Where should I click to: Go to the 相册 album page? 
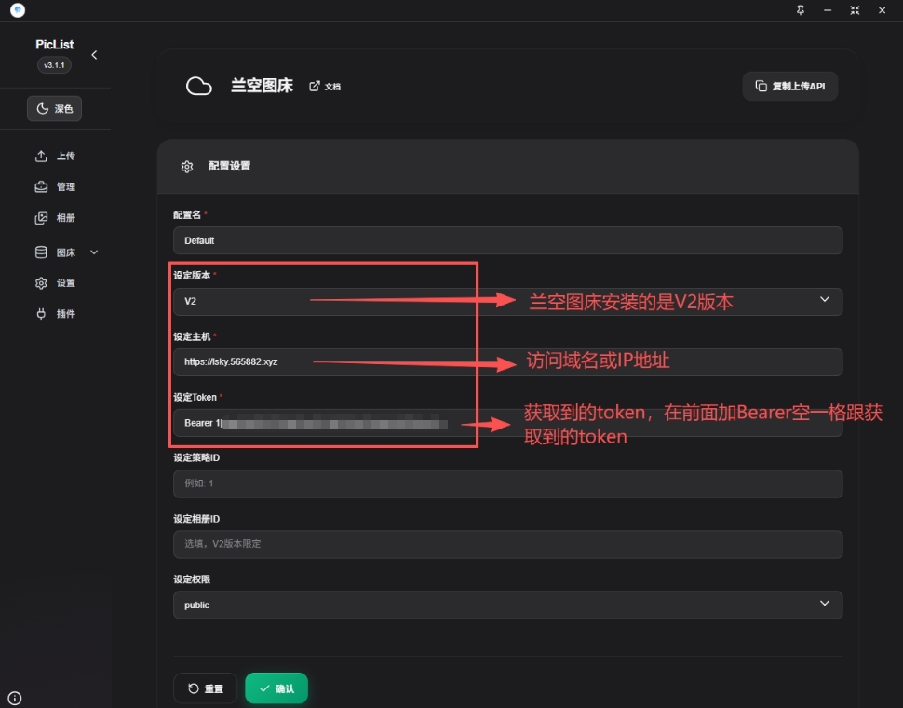tap(55, 218)
